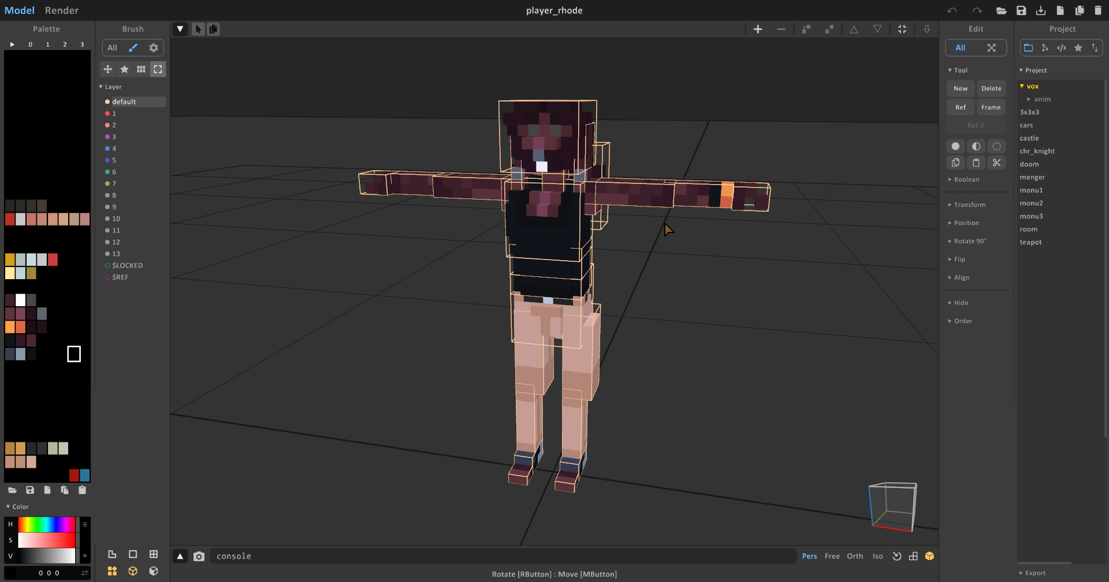
Task: Switch camera to Orth mode
Action: coord(855,556)
